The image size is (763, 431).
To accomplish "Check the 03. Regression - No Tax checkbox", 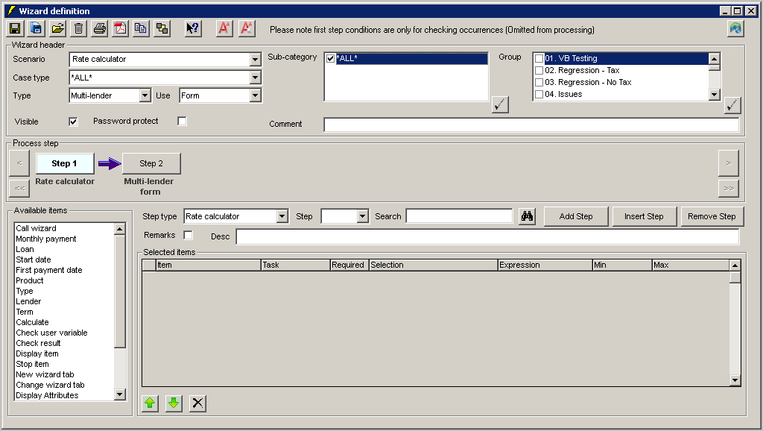I will [539, 82].
